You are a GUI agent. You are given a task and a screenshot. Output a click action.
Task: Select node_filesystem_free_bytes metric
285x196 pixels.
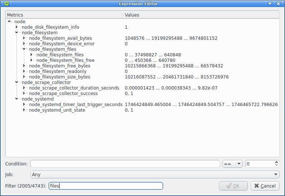60,66
